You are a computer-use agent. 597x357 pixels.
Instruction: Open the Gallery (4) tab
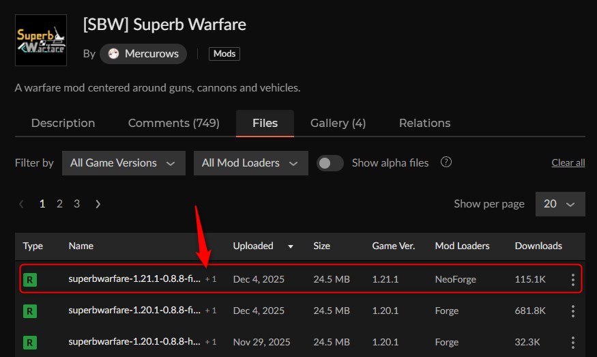point(338,124)
